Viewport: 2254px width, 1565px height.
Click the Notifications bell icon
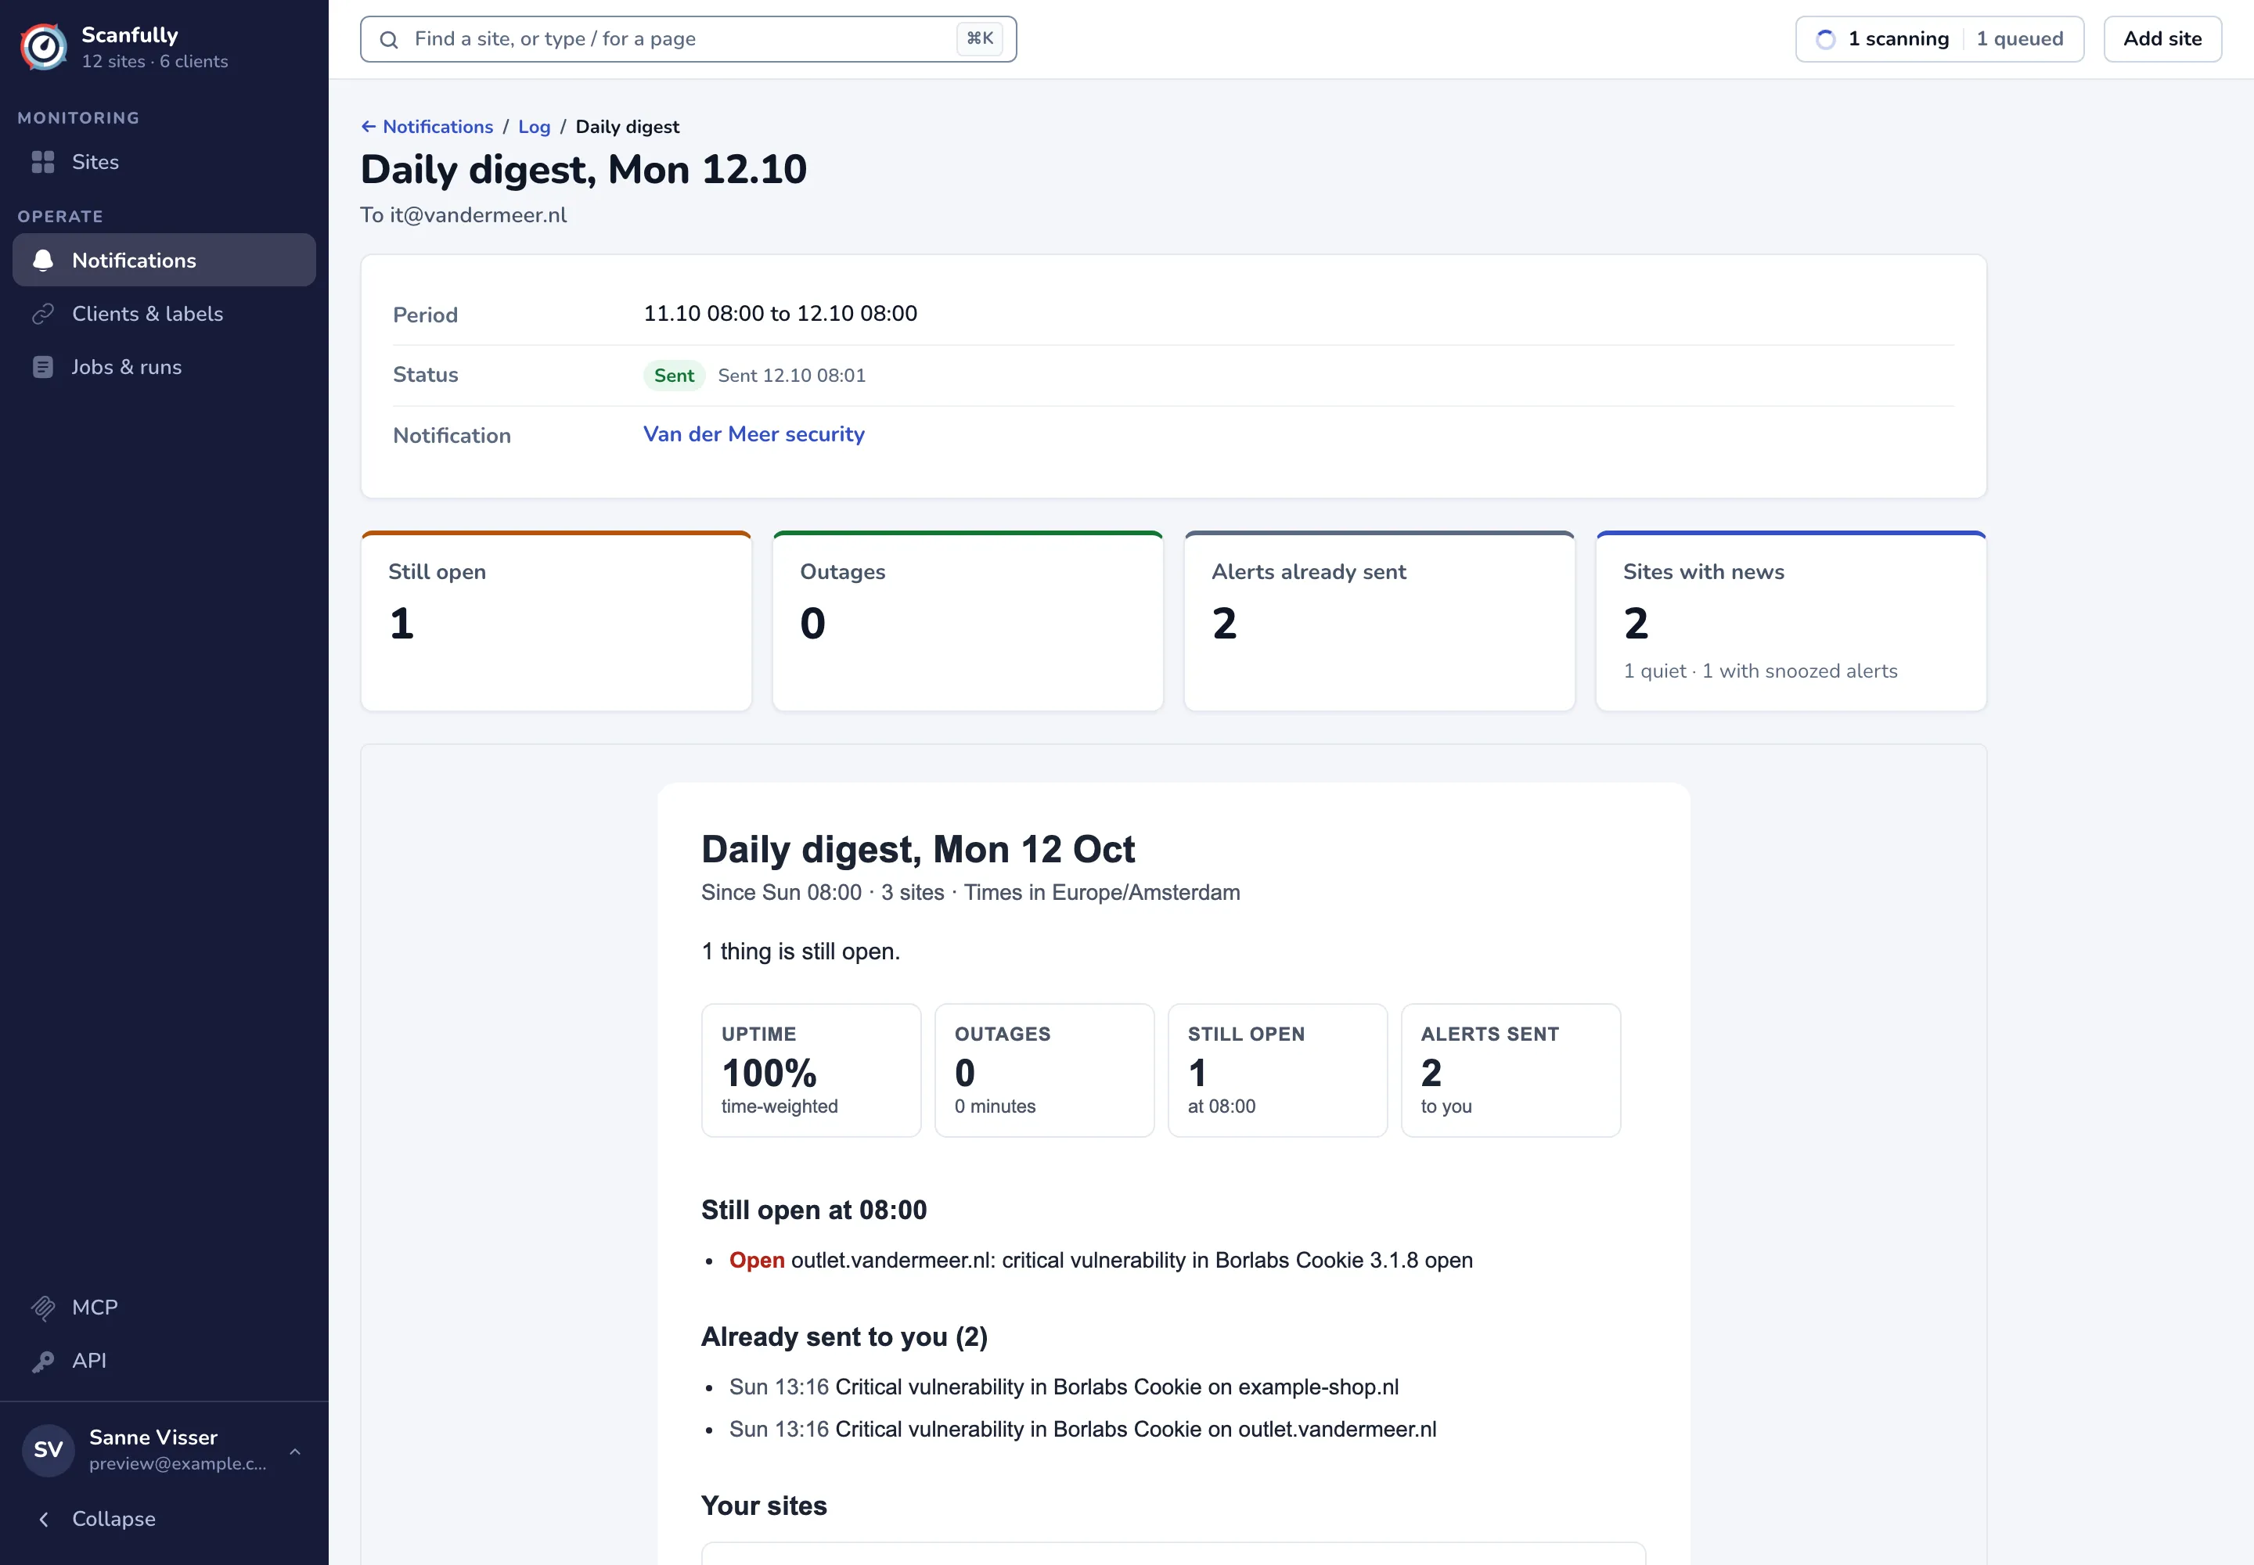[x=43, y=260]
